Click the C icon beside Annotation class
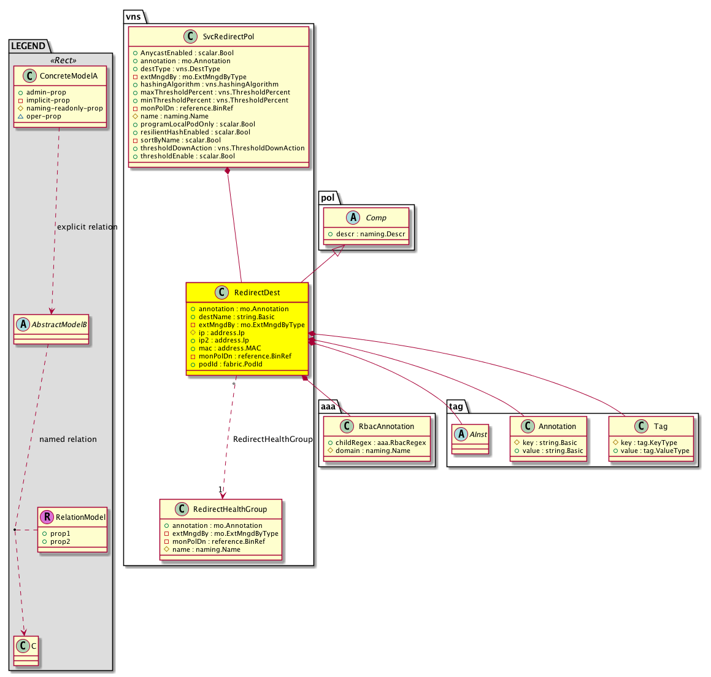Screen dimensions: 711x677 tap(526, 427)
